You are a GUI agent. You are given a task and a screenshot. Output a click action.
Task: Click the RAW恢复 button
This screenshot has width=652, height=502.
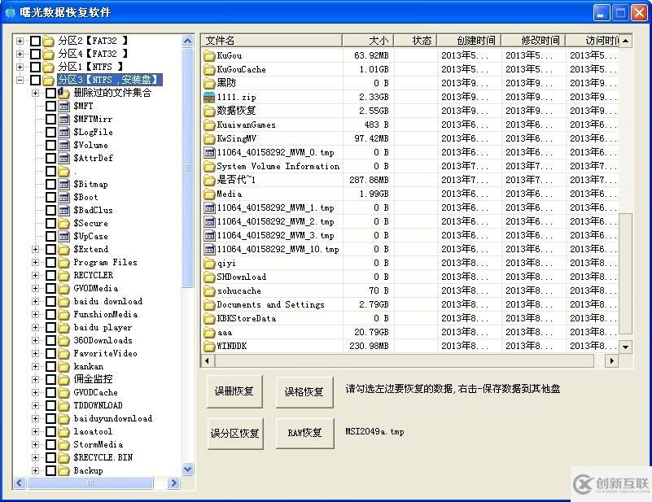point(304,433)
